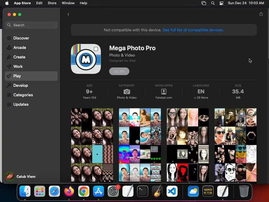Select Discover in the sidebar
Viewport: 269px width, 202px height.
coord(31,38)
